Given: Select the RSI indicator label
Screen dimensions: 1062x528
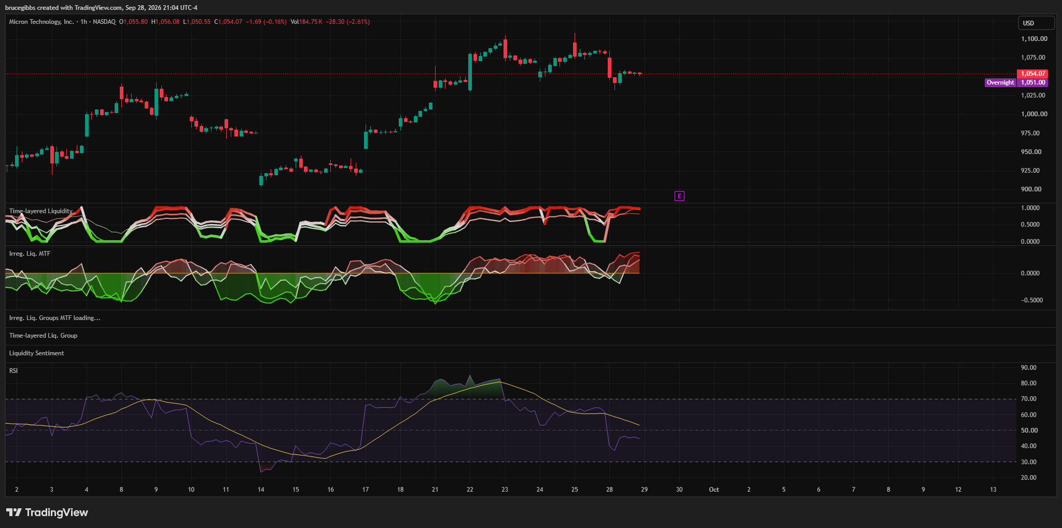Looking at the screenshot, I should click(13, 371).
